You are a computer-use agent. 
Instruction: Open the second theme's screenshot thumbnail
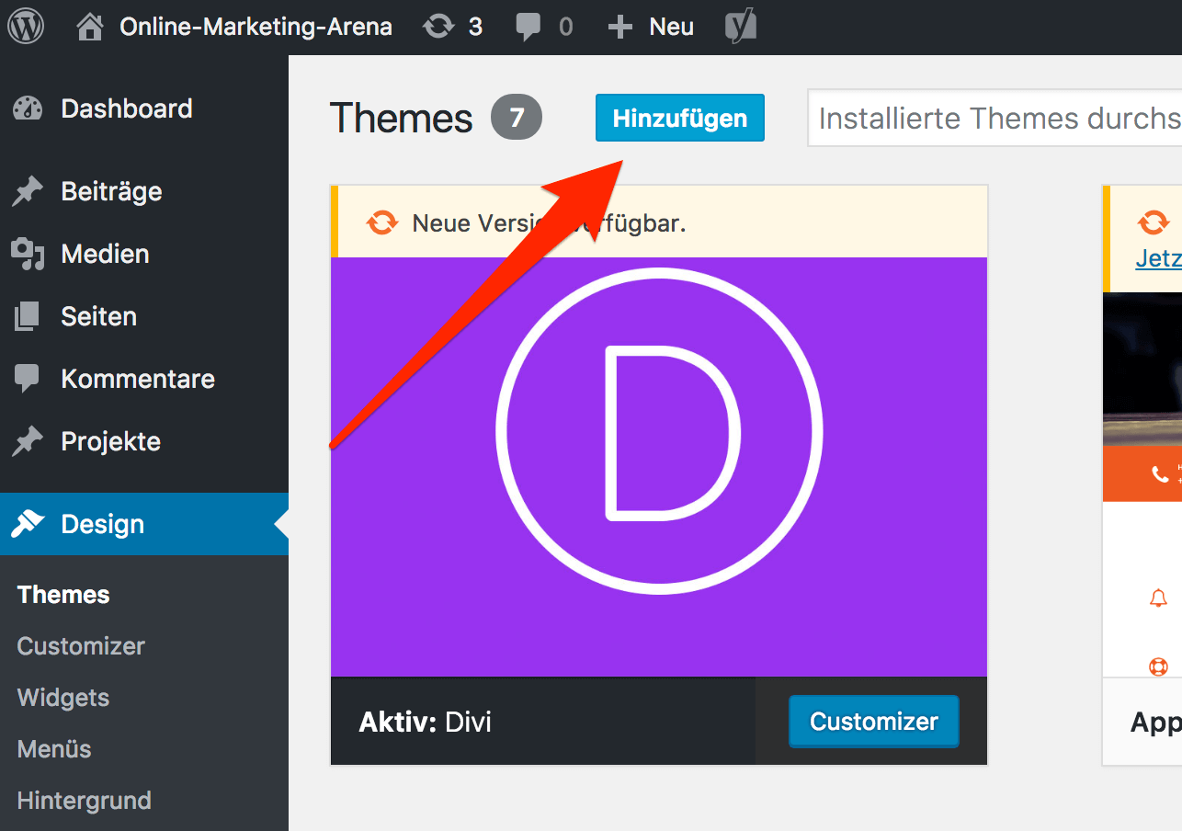1142,484
